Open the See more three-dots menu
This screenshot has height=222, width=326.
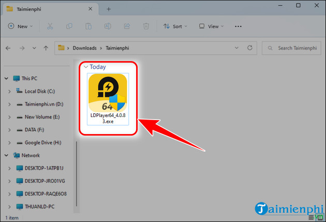[x=238, y=26]
